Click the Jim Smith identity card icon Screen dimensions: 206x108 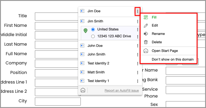(82, 21)
